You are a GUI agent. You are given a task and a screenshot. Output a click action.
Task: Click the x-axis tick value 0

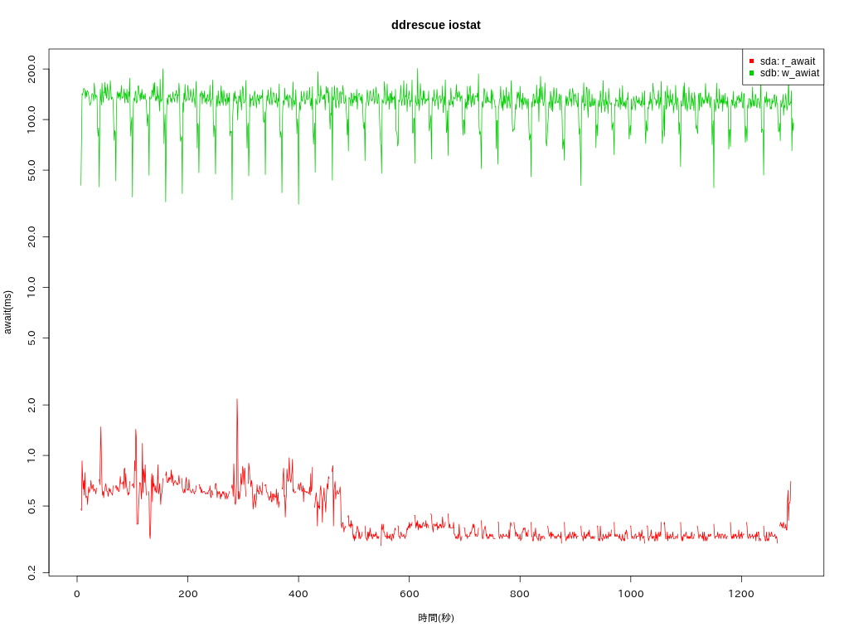click(77, 594)
